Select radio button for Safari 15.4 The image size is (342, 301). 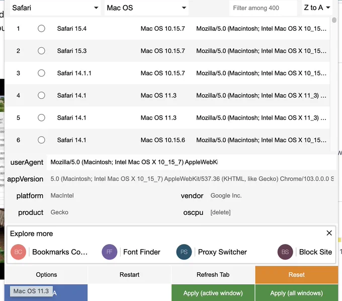[x=41, y=28]
